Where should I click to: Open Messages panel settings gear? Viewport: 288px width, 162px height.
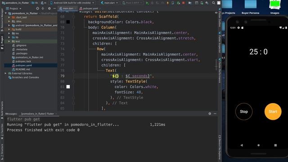click(210, 114)
